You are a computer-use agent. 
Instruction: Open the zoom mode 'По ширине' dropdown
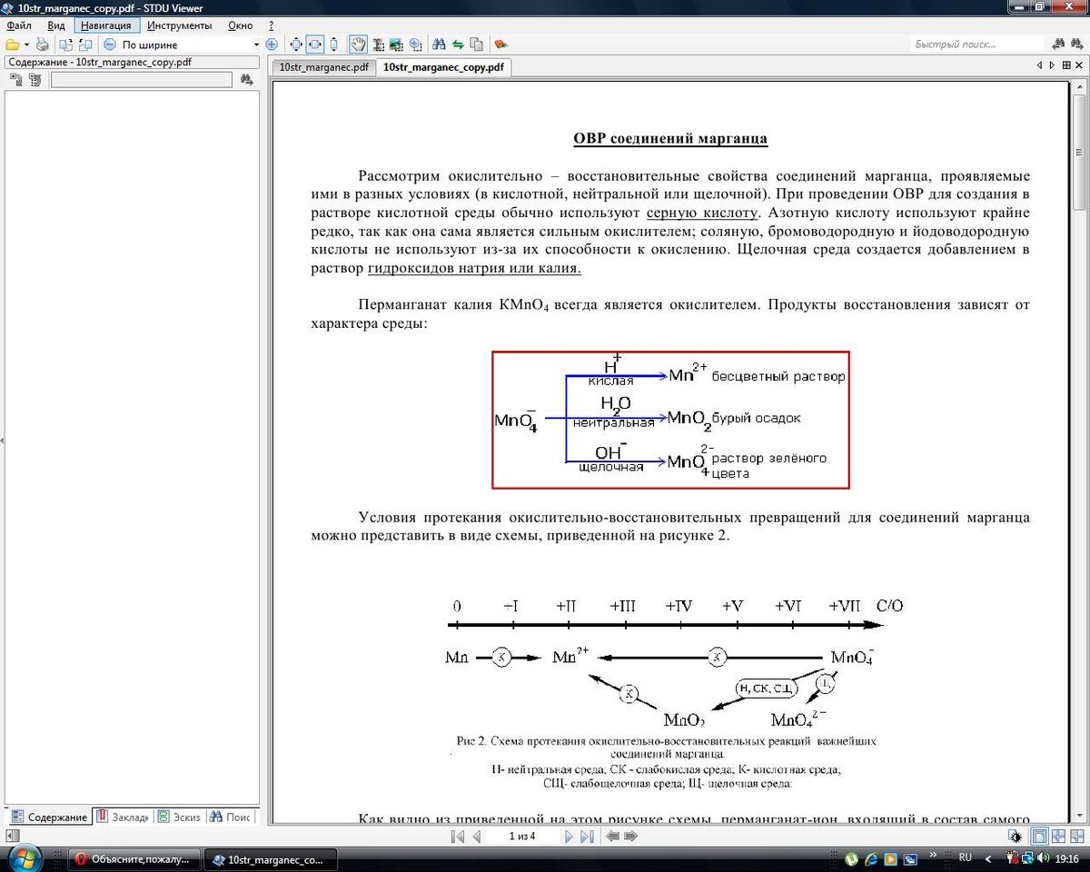pyautogui.click(x=256, y=45)
